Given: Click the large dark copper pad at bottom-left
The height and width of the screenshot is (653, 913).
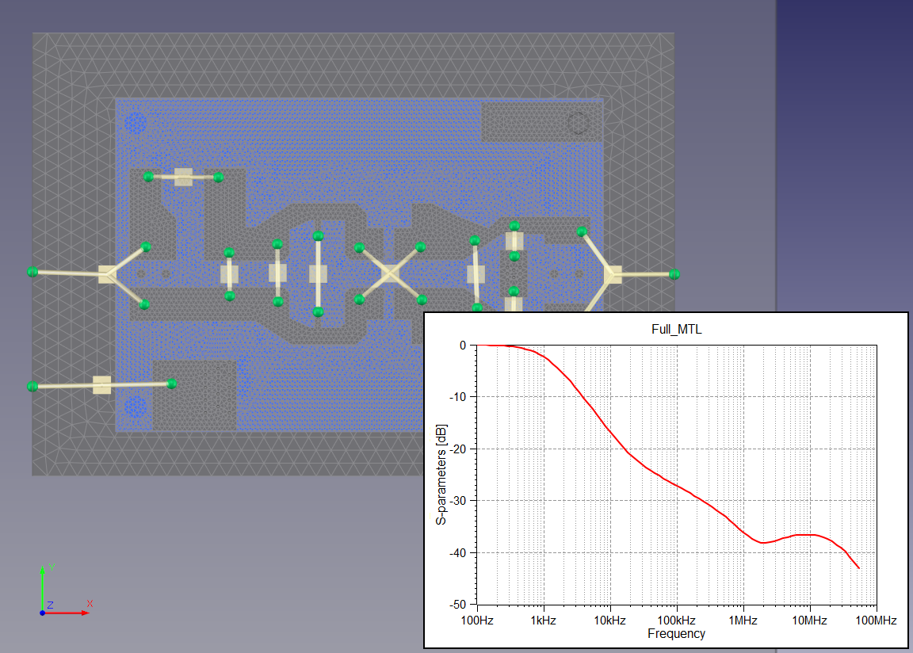Looking at the screenshot, I should [x=194, y=395].
